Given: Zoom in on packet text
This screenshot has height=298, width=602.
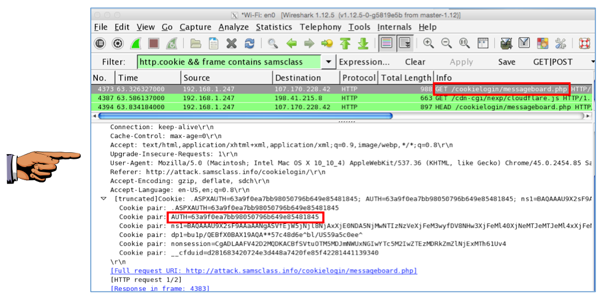Looking at the screenshot, I should click(x=428, y=43).
